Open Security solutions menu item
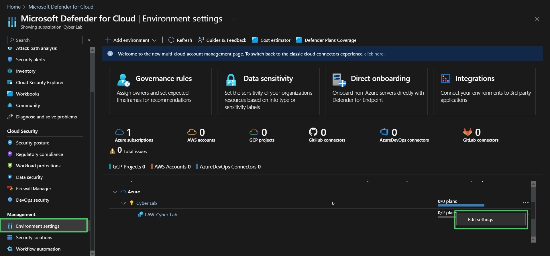The image size is (550, 256). coord(34,237)
